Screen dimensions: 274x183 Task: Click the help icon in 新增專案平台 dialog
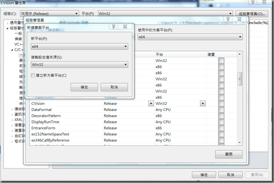[114, 26]
